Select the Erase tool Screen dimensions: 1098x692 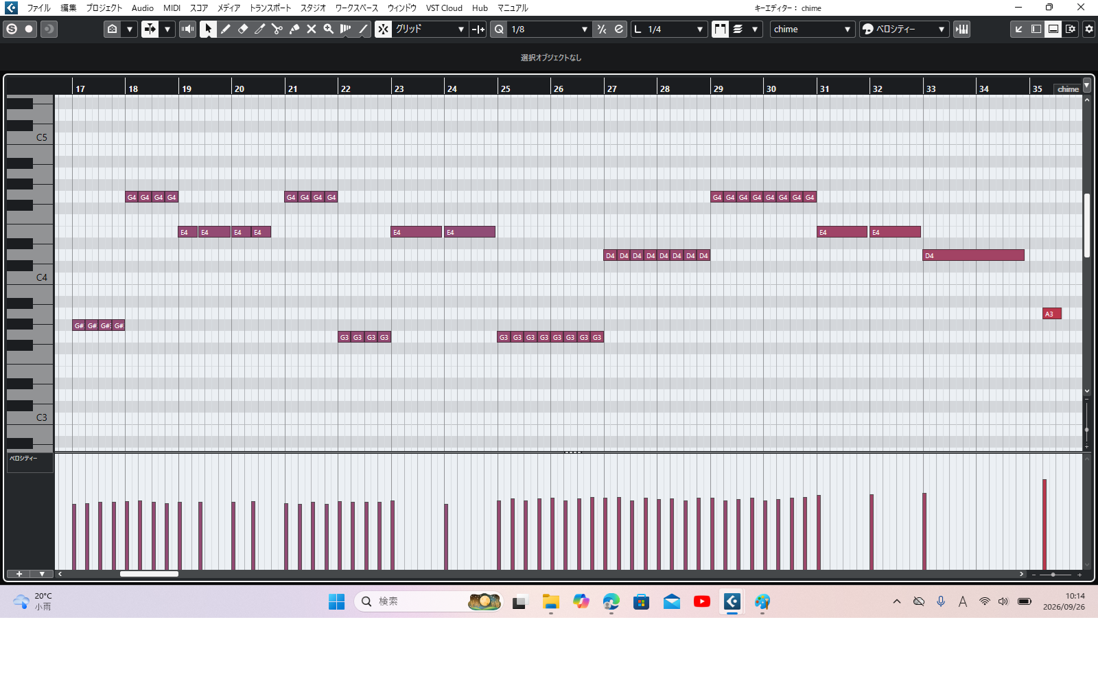pyautogui.click(x=242, y=29)
